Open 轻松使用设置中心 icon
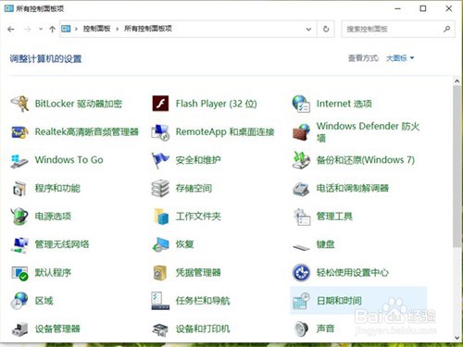 coord(301,273)
